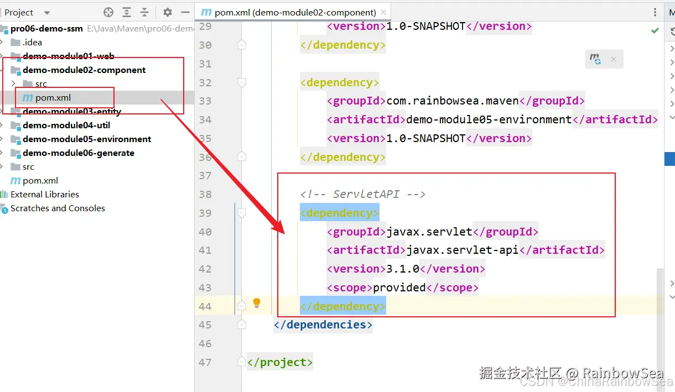Select External Libraries node
Screen dimensions: 675x392
coord(45,194)
